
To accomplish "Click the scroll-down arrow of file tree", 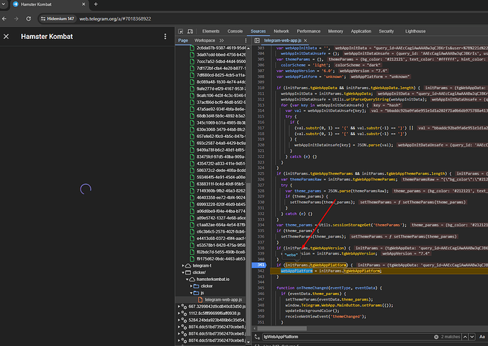I will pyautogui.click(x=248, y=342).
